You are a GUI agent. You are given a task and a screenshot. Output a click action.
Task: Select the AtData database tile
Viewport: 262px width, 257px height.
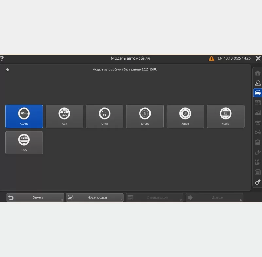[24, 116]
